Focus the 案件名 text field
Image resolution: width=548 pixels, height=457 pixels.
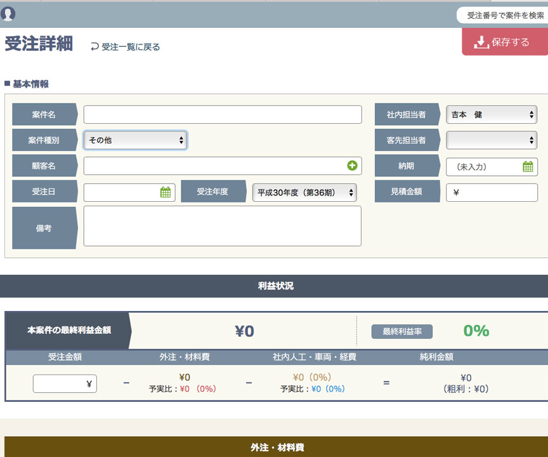click(x=223, y=115)
